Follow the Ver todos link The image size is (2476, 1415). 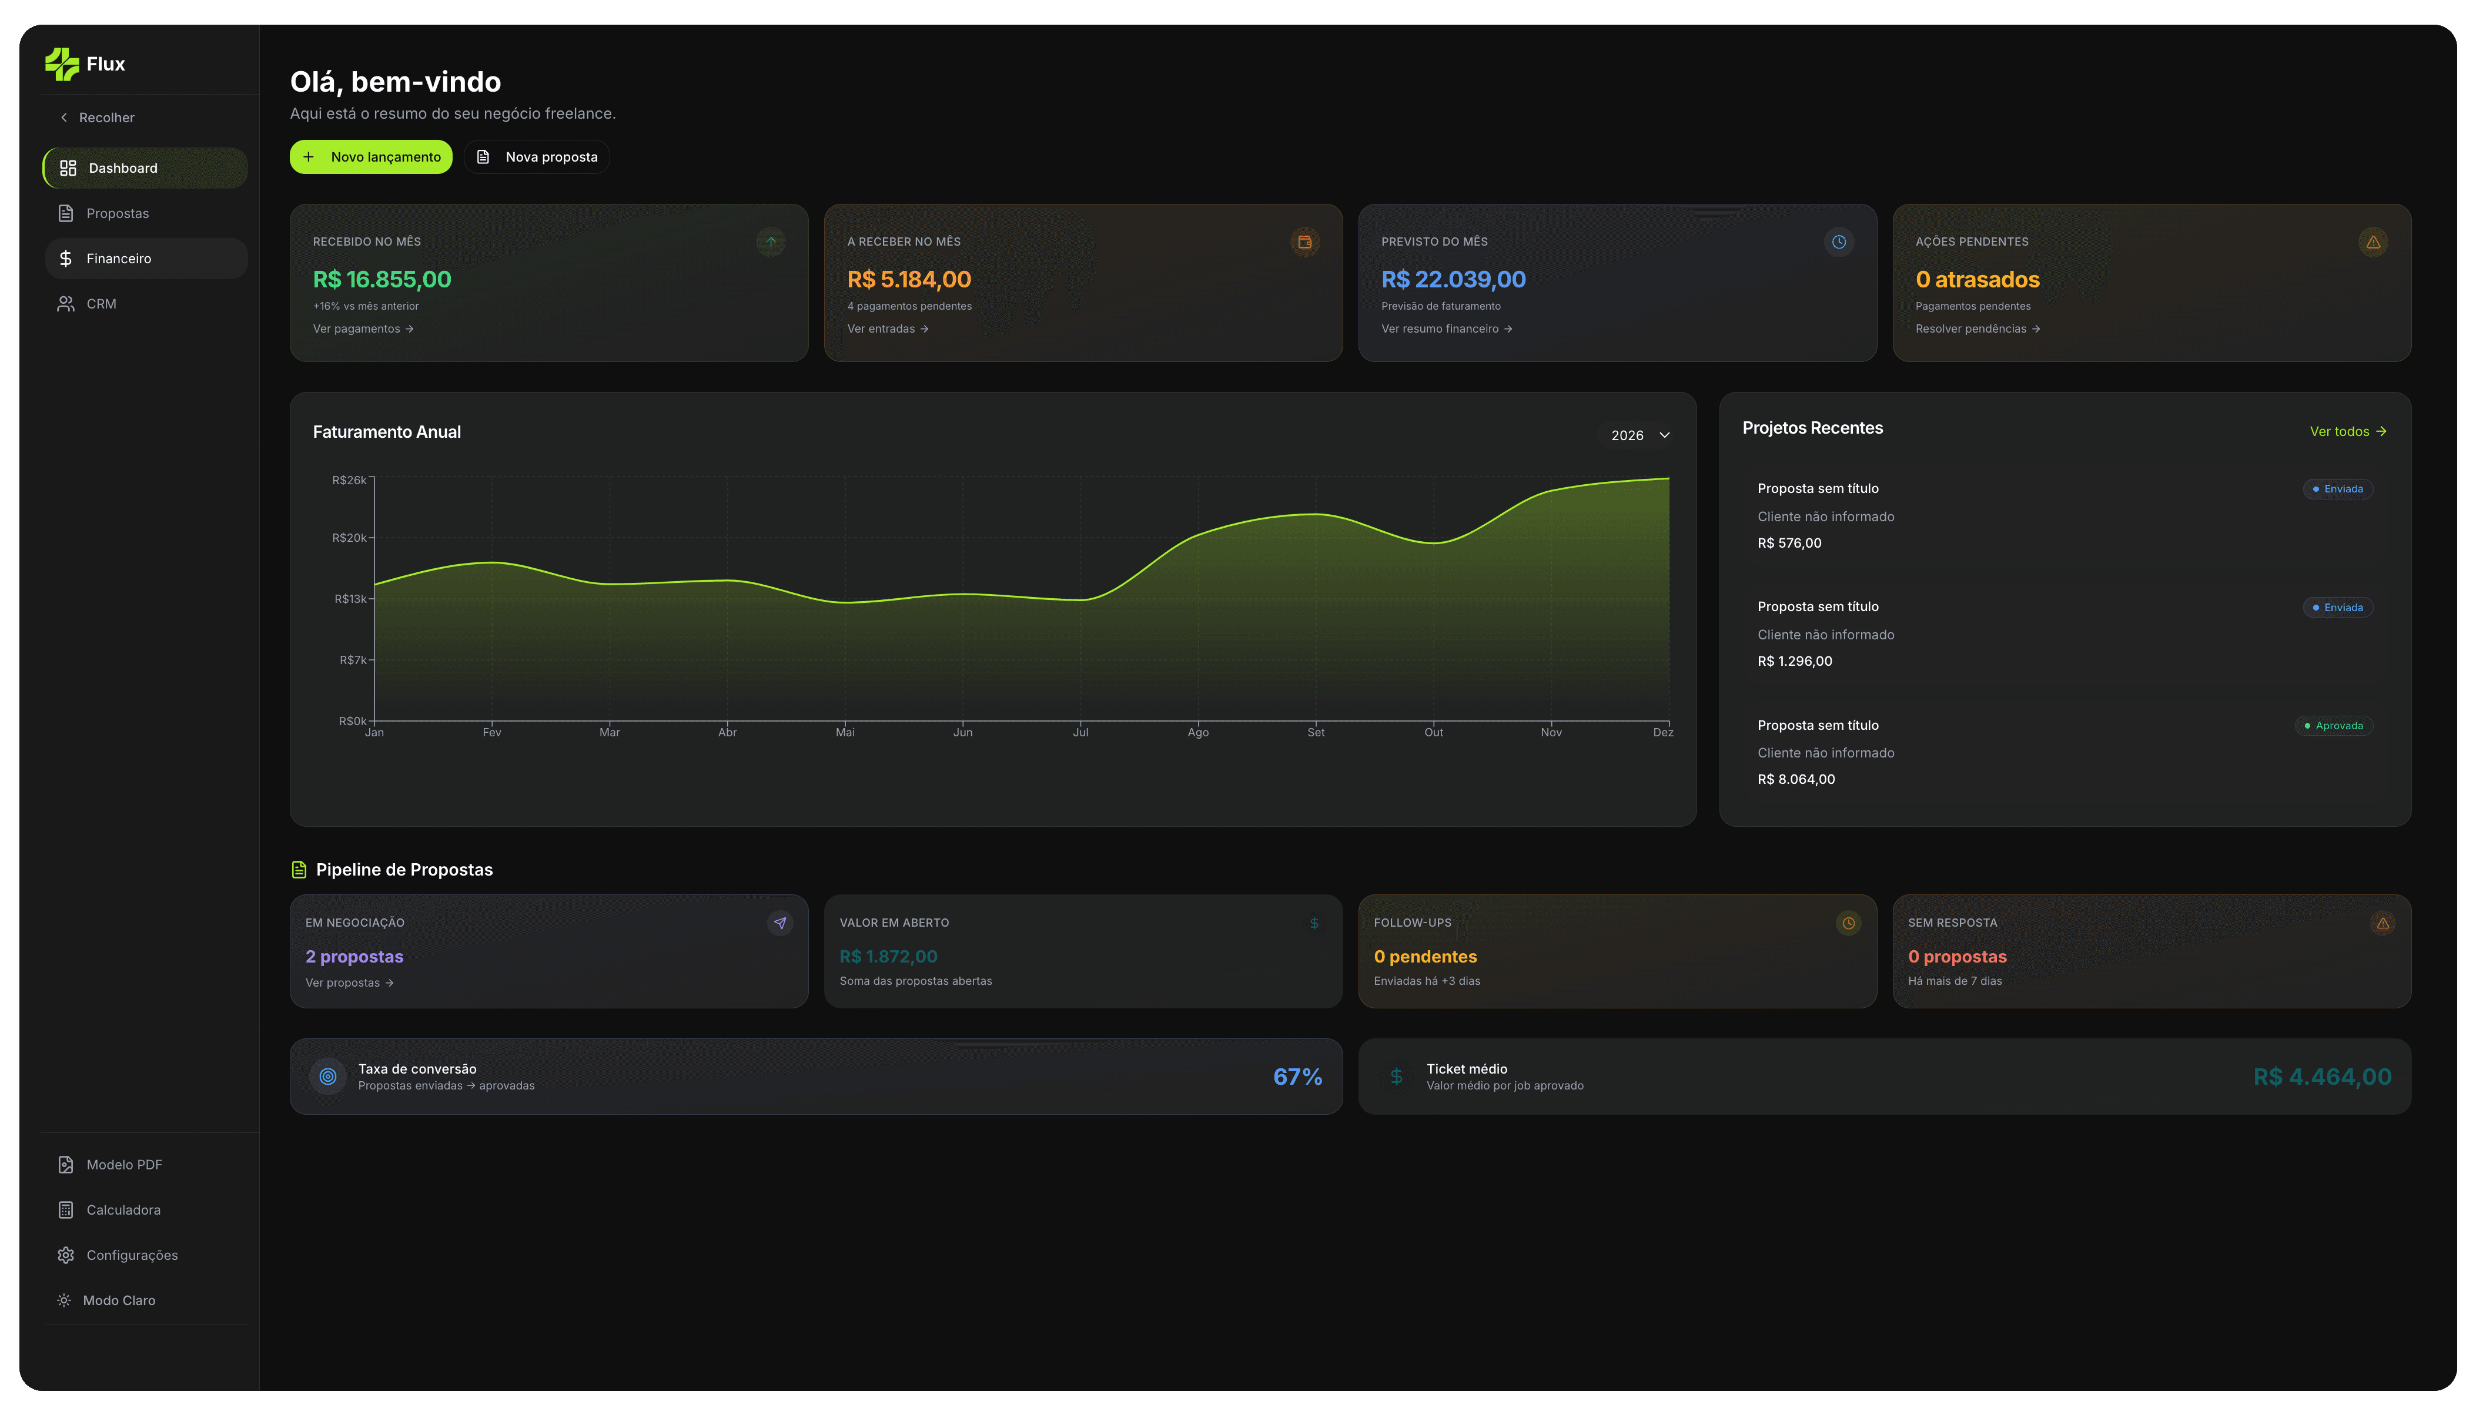[2348, 431]
